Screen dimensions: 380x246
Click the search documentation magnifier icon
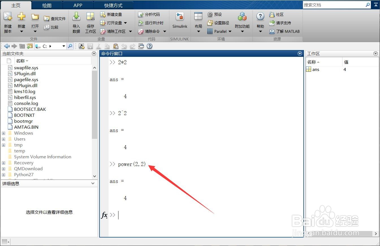click(368, 5)
